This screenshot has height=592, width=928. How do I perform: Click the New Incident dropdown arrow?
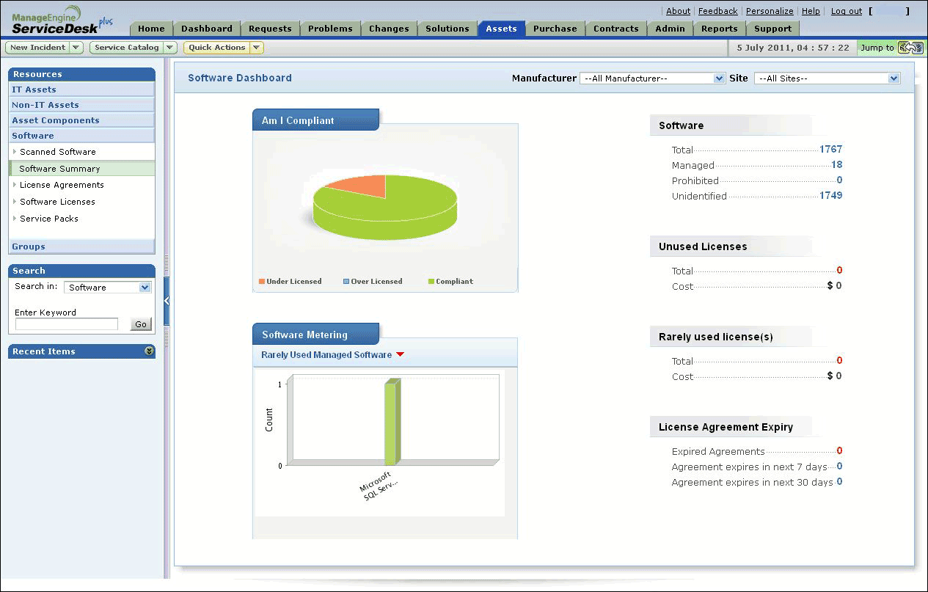coord(76,48)
